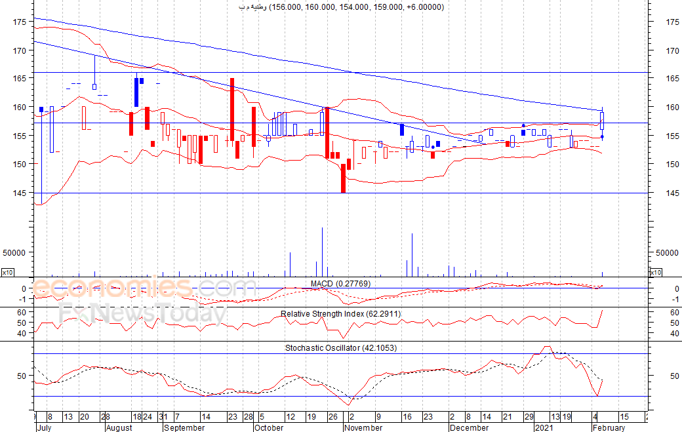Click the February month label on the time axis
The width and height of the screenshot is (682, 432).
point(609,427)
